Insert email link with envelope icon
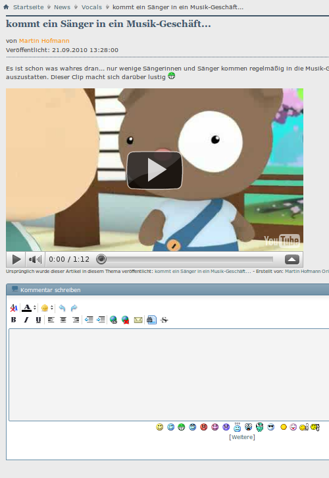 pyautogui.click(x=138, y=320)
